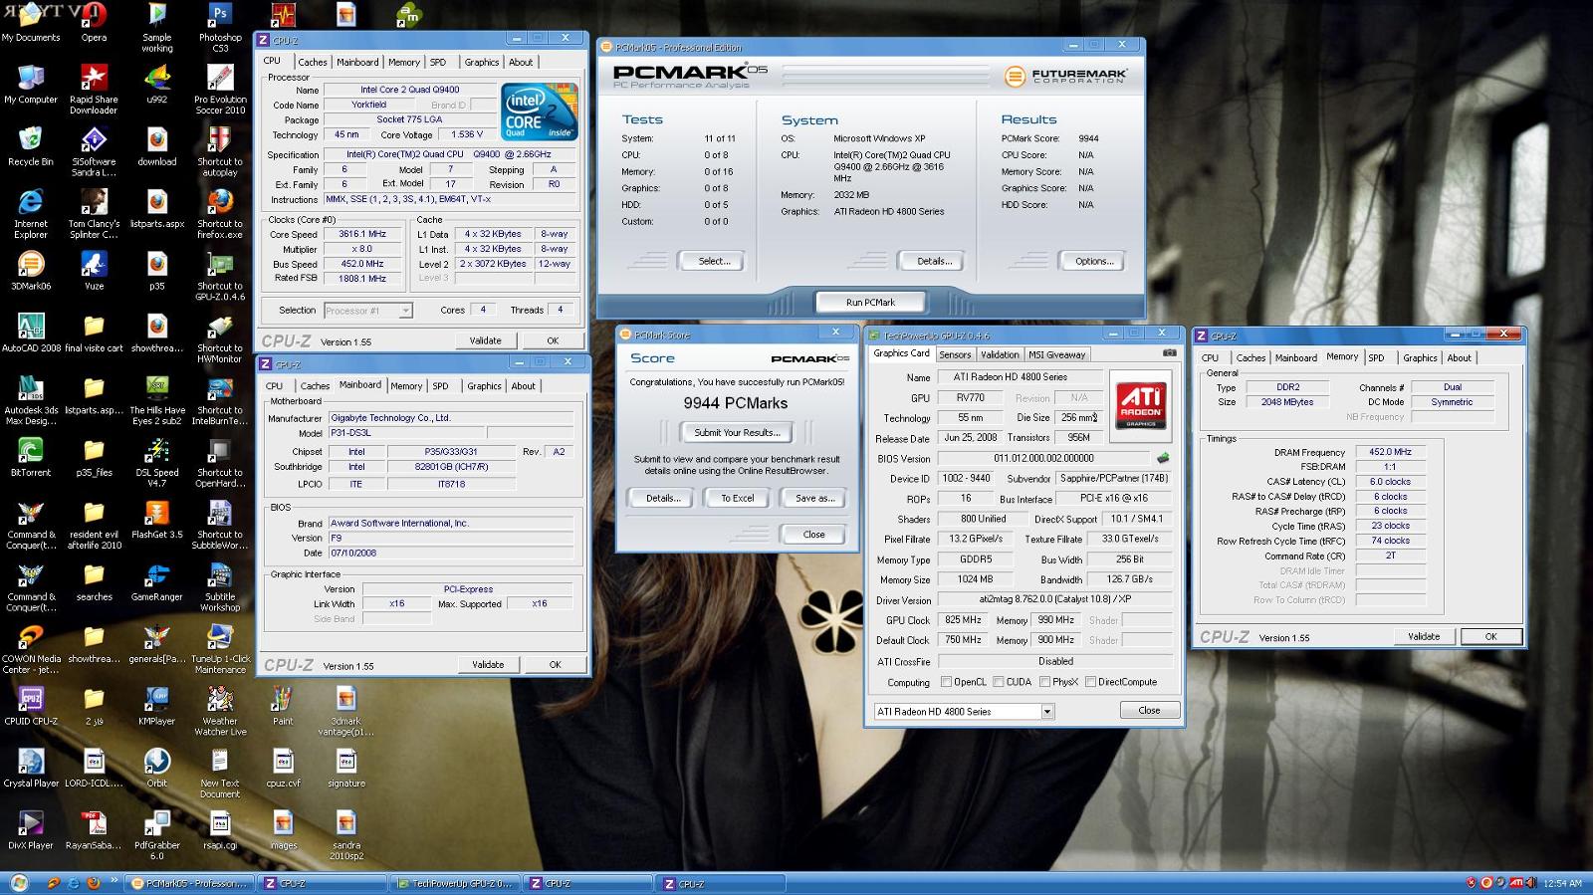Open Paint desktop shortcut
The height and width of the screenshot is (895, 1593).
tap(283, 706)
